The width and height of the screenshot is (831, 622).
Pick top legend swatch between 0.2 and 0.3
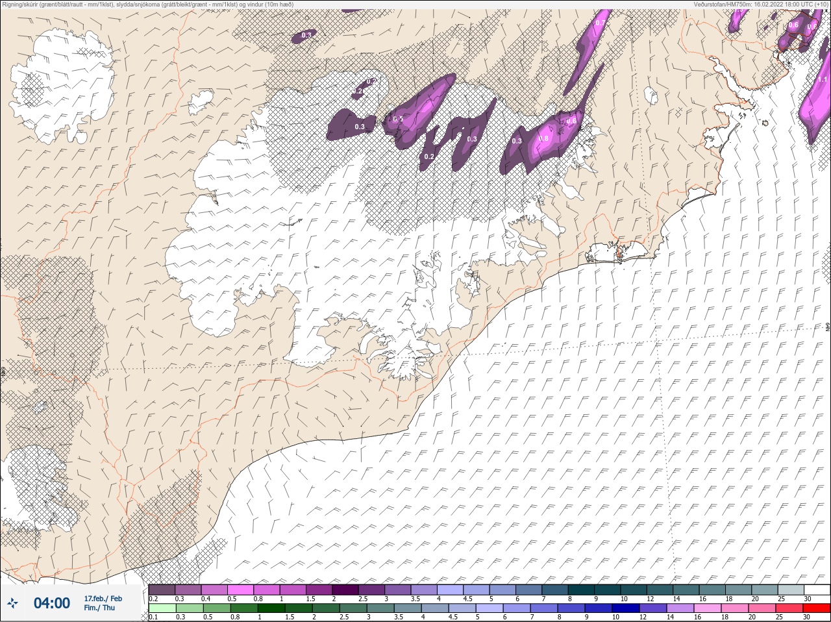[x=162, y=590]
